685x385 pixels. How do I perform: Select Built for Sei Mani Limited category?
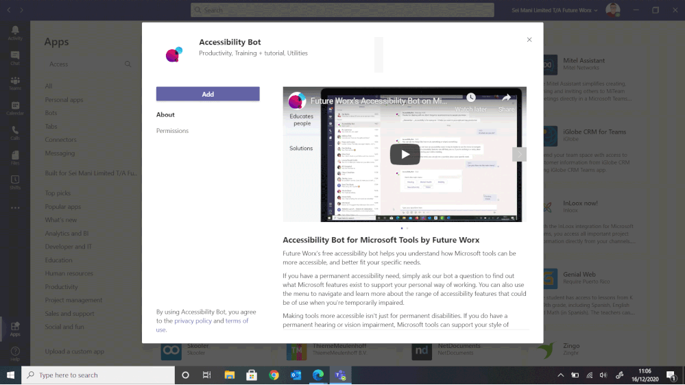pyautogui.click(x=91, y=173)
